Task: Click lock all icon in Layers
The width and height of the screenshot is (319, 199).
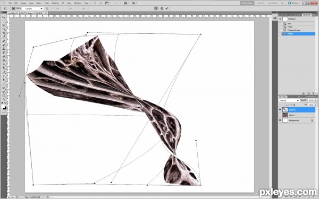Action: pos(294,105)
